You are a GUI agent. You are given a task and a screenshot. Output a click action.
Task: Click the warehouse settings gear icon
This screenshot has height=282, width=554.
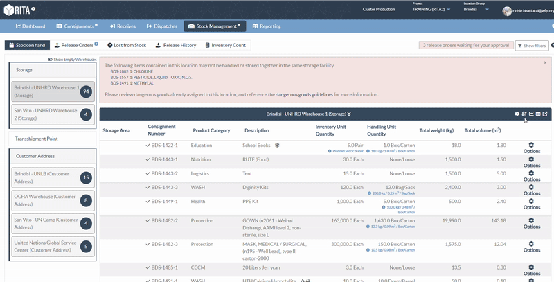(x=517, y=114)
